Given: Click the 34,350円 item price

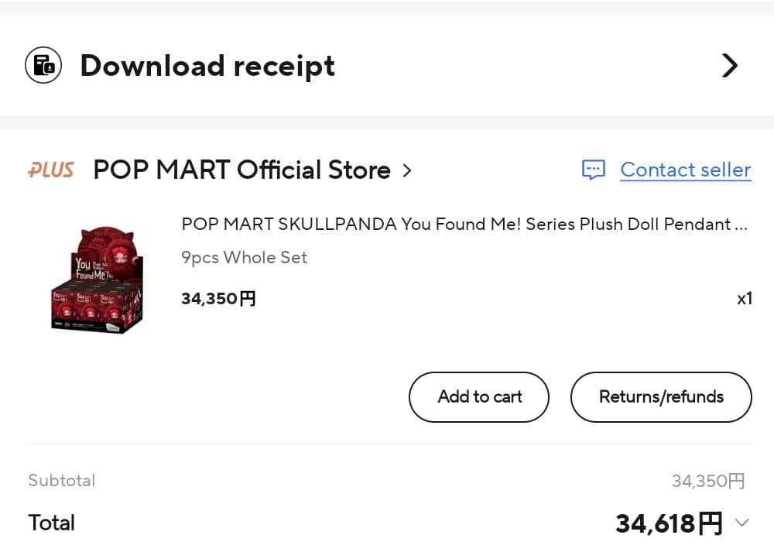Looking at the screenshot, I should pos(218,299).
